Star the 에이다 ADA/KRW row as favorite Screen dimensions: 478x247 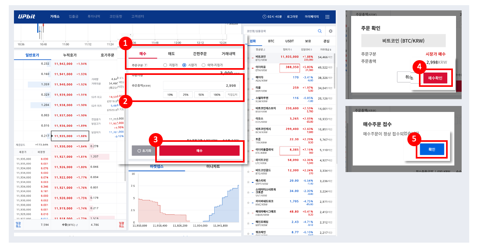pos(249,79)
